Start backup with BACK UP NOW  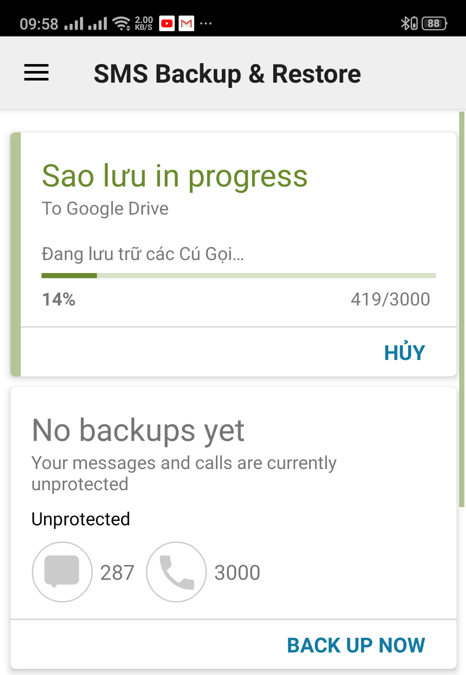tap(356, 645)
